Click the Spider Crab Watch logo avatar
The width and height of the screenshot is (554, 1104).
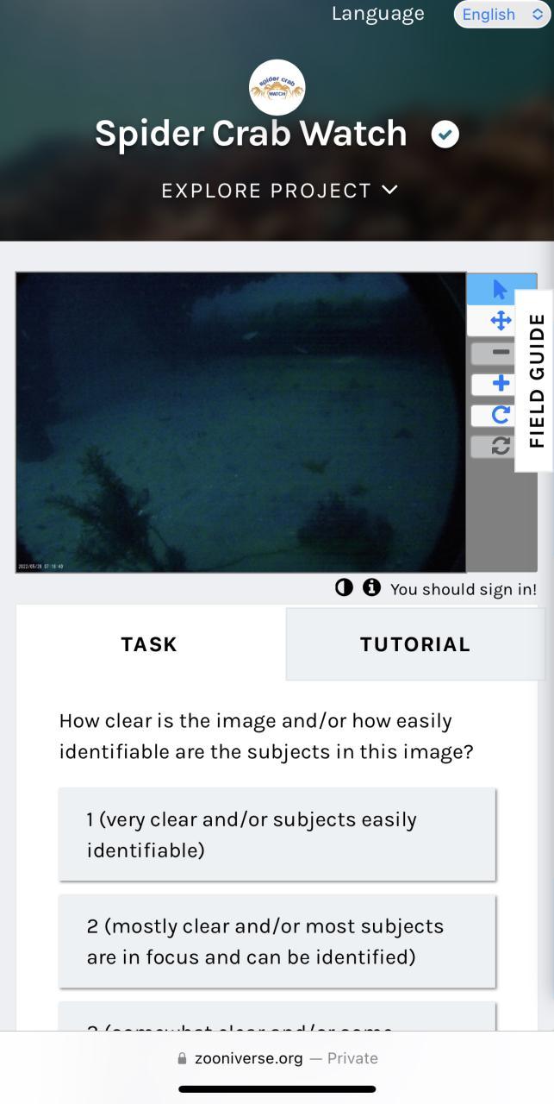click(277, 87)
